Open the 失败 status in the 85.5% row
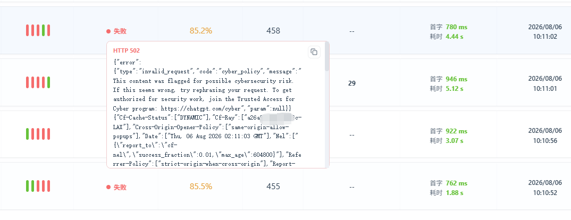 [120, 187]
